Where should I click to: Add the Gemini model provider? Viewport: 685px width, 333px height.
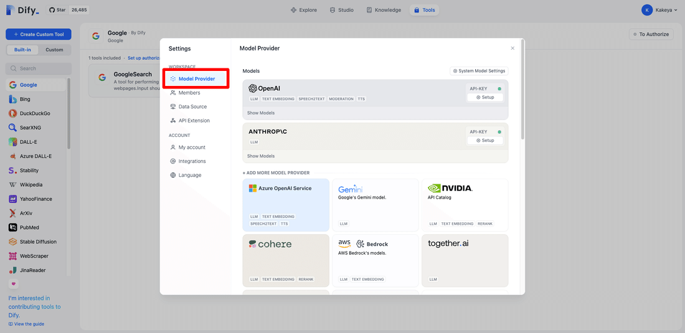376,205
